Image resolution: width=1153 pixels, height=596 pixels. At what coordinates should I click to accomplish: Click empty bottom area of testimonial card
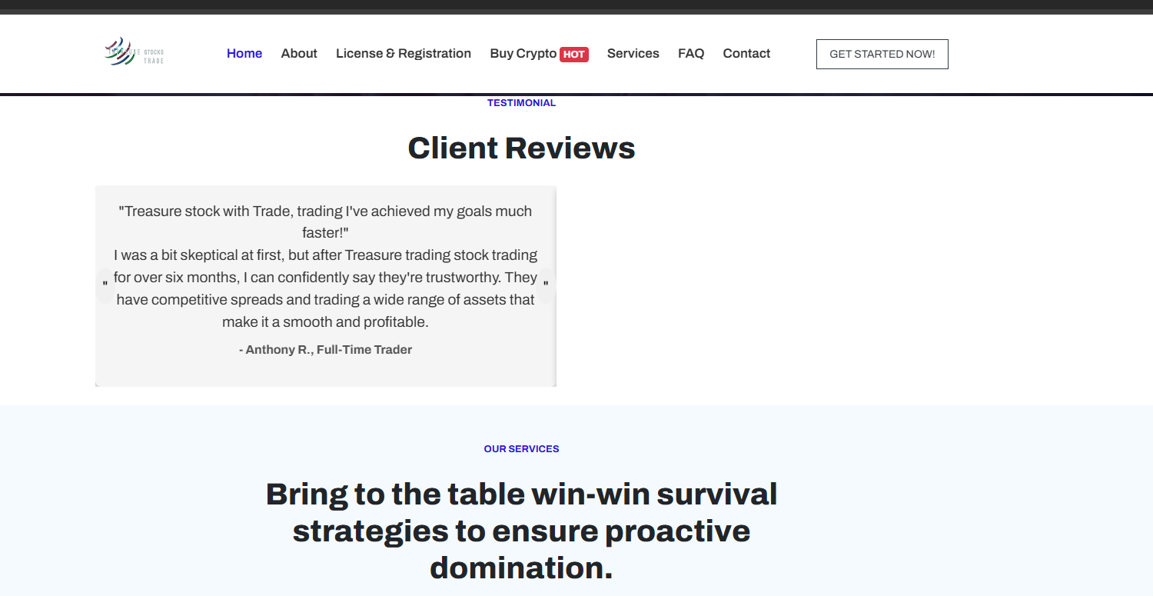325,373
